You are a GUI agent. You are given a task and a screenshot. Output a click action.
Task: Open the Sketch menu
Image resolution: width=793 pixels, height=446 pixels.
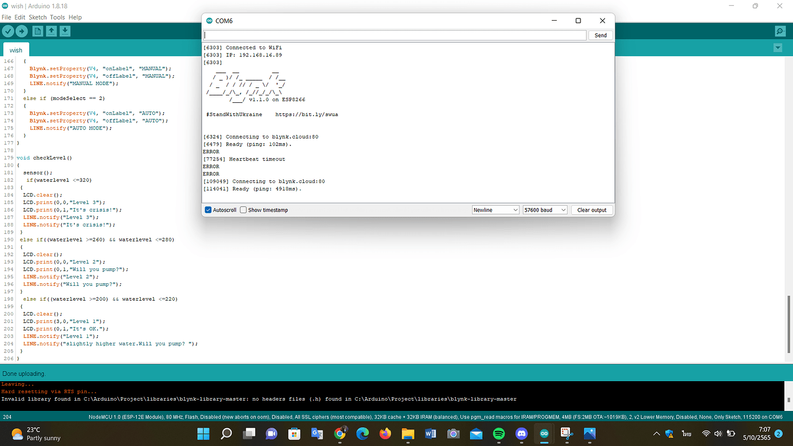tap(37, 17)
